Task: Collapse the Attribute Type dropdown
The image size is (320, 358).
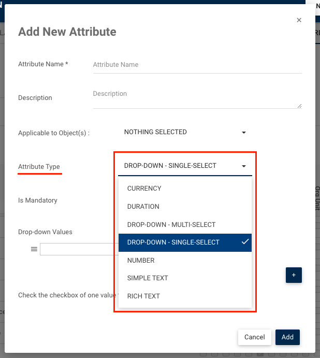Action: 184,166
